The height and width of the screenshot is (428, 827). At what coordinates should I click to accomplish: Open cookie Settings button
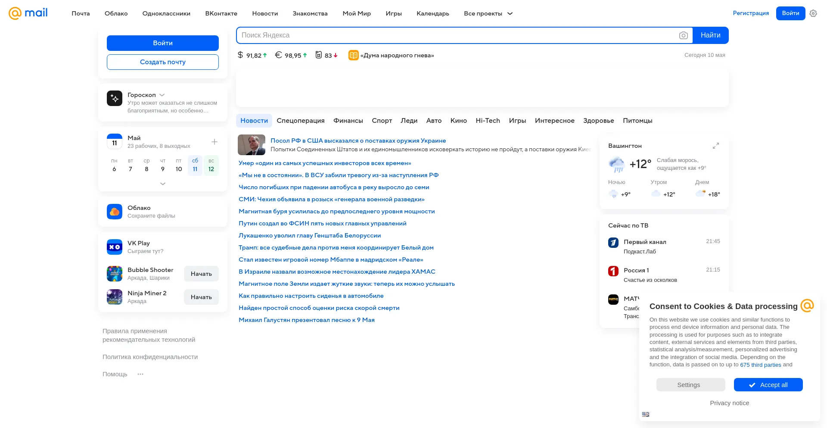click(691, 385)
